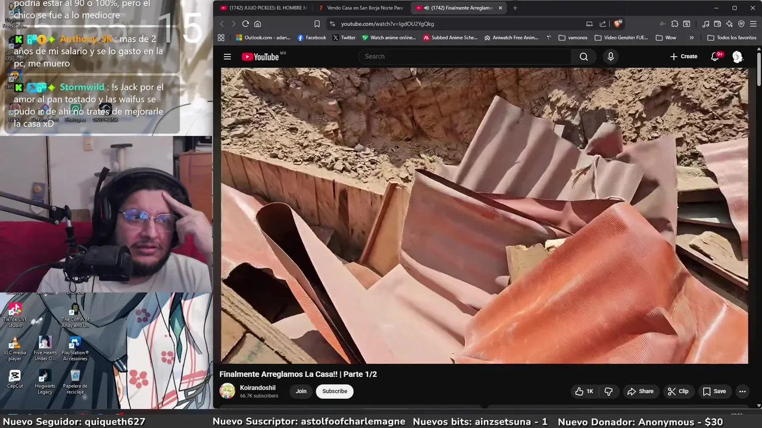Open the Leo AI sparkle icon
The height and width of the screenshot is (428, 762).
729,24
